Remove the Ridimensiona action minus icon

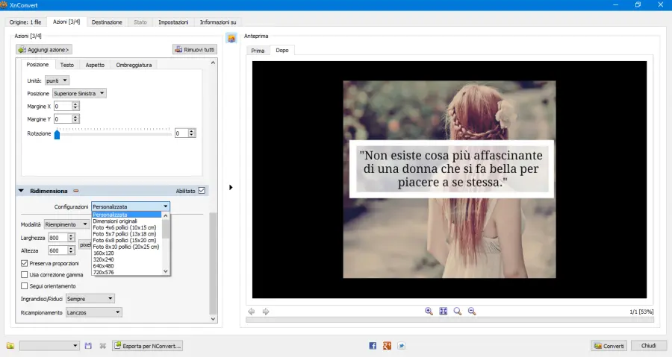tap(76, 191)
